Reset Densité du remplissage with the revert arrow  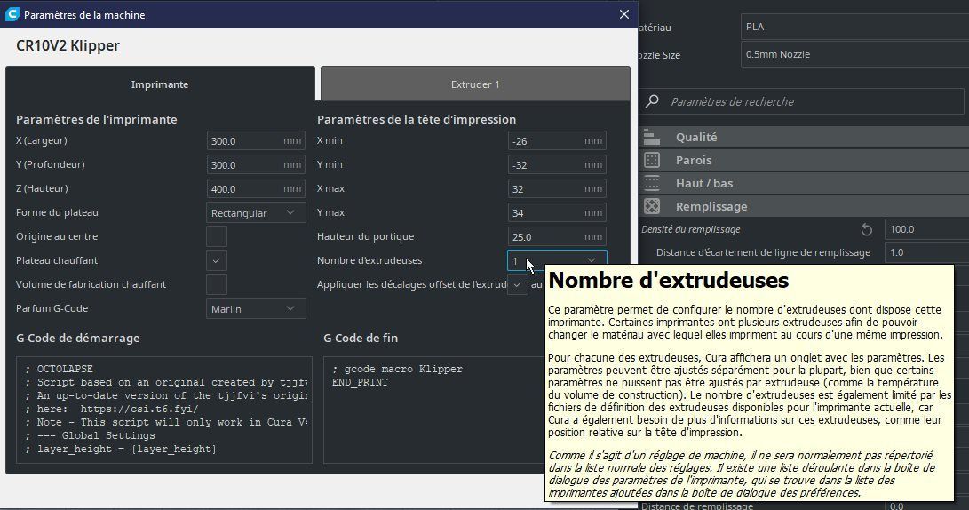pos(866,229)
